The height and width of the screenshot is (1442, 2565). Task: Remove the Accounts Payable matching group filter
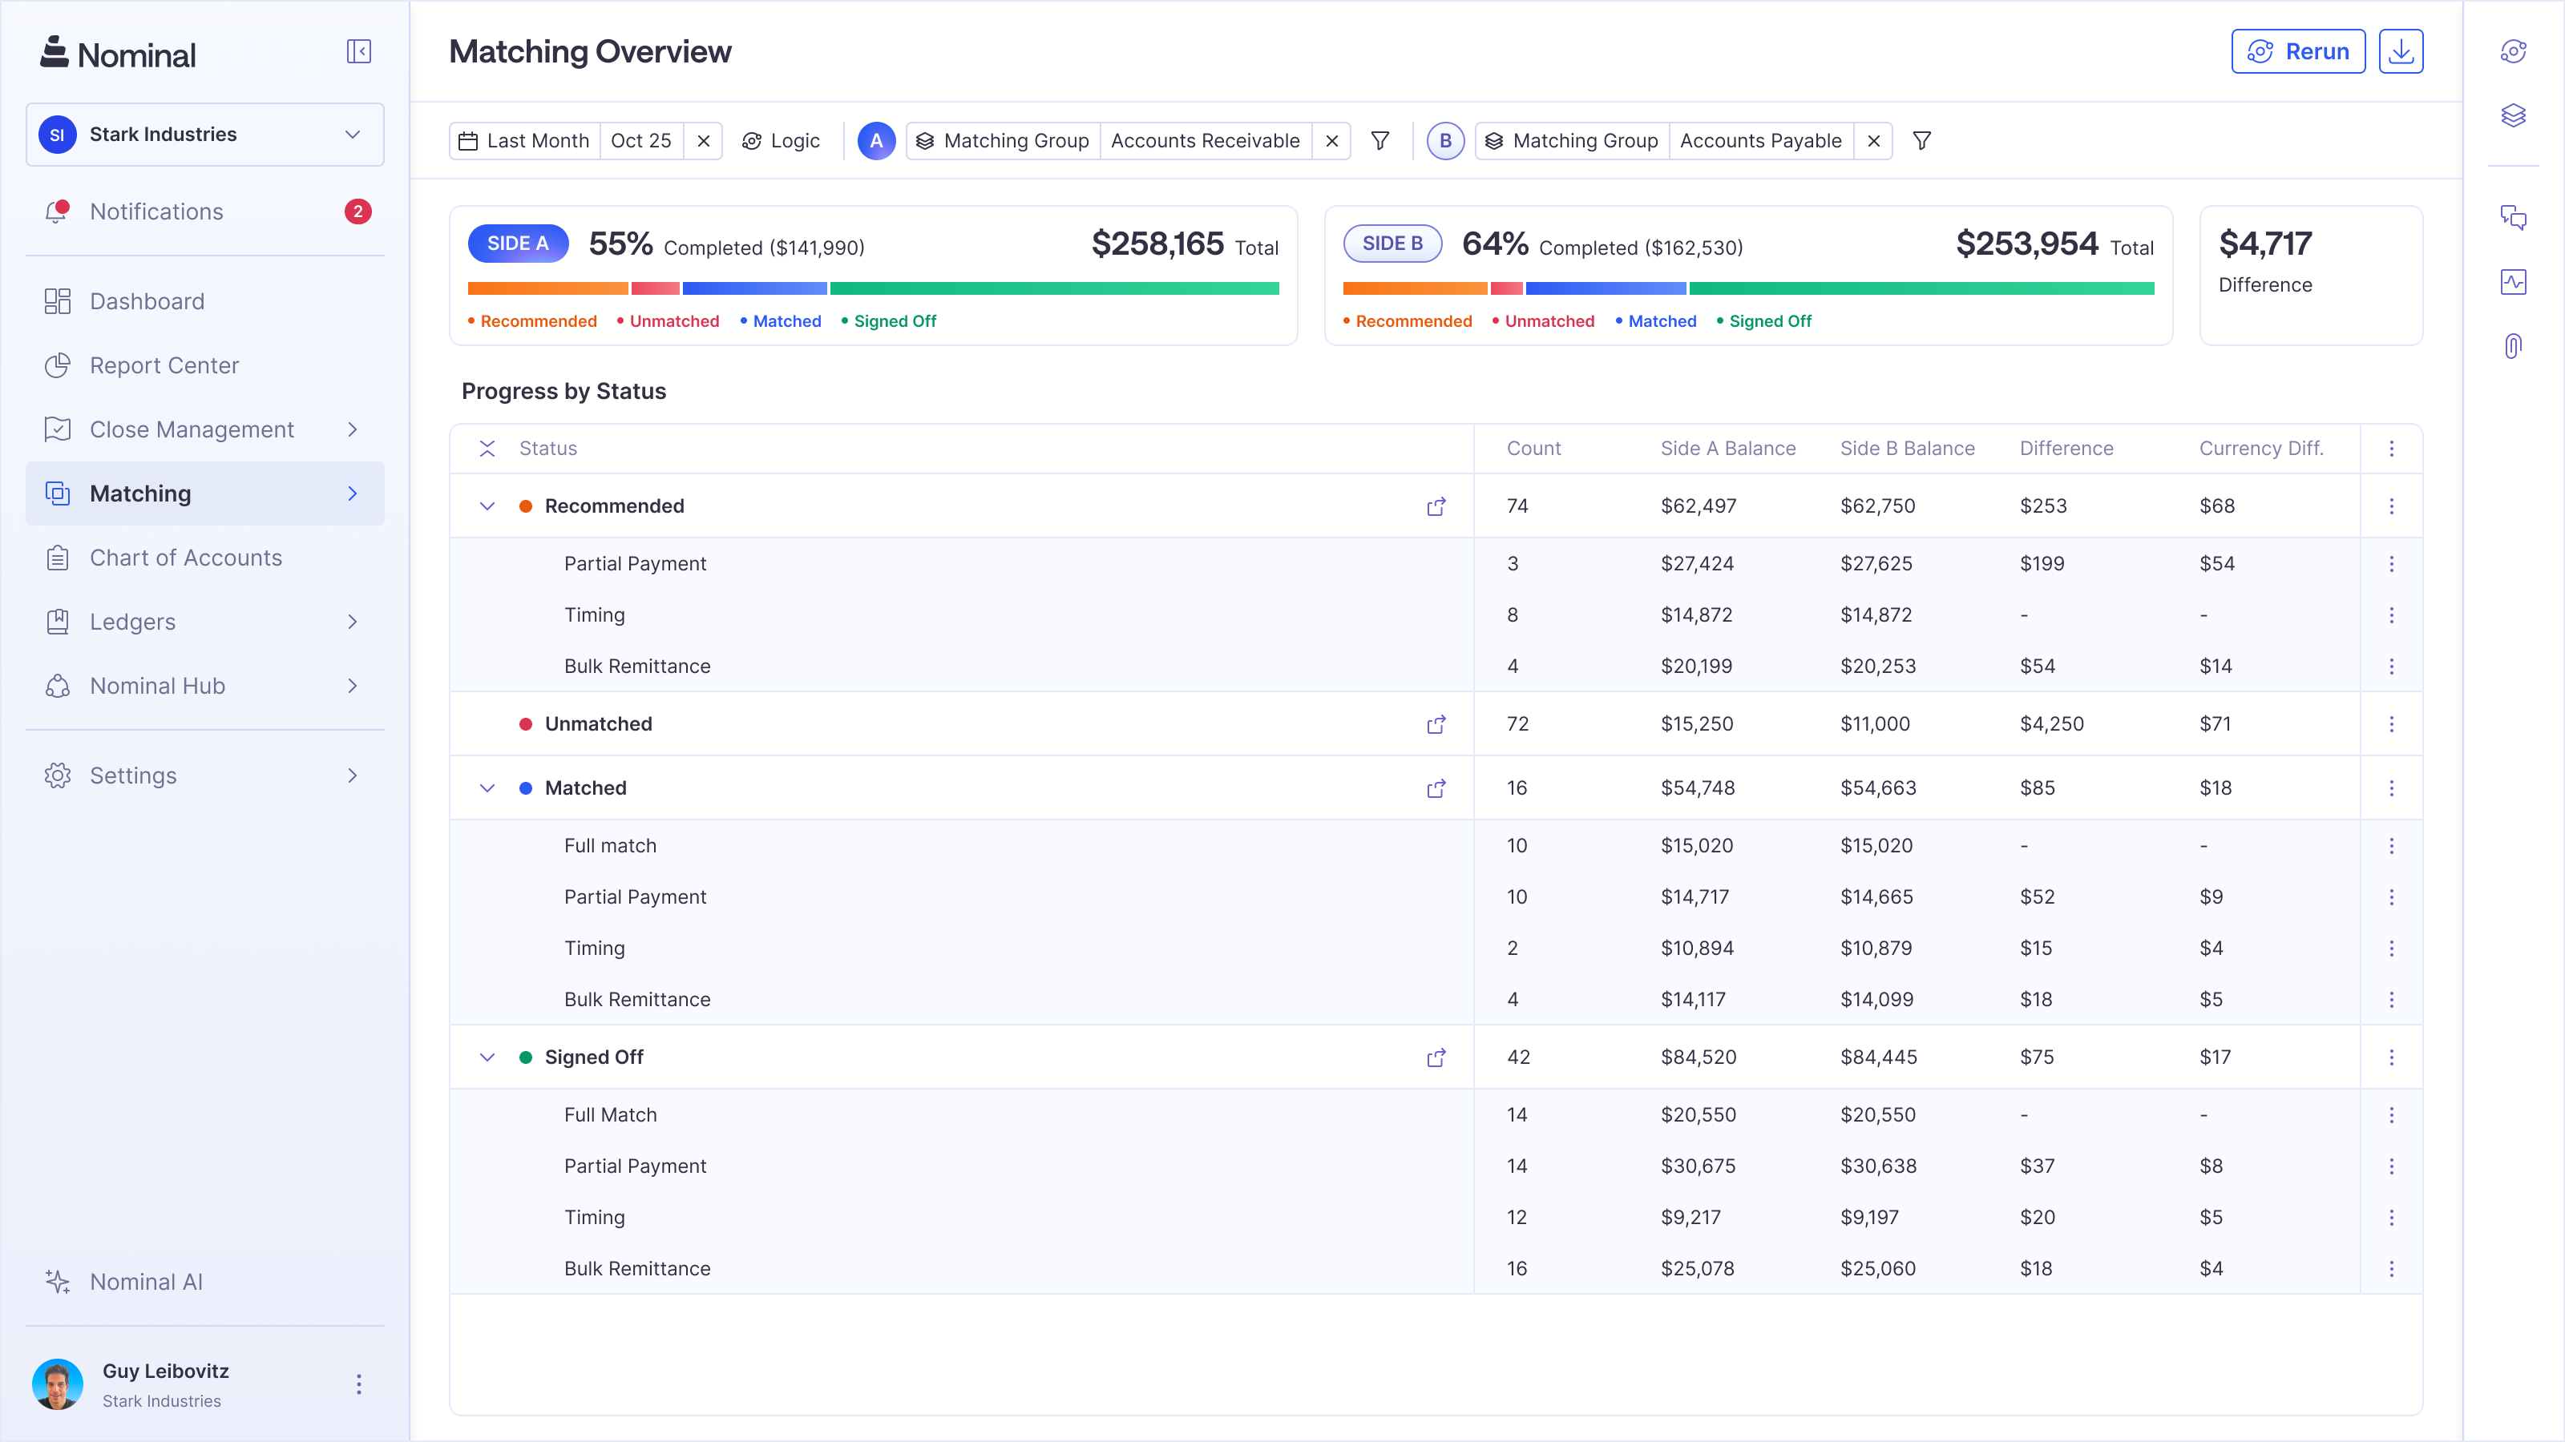(1874, 140)
